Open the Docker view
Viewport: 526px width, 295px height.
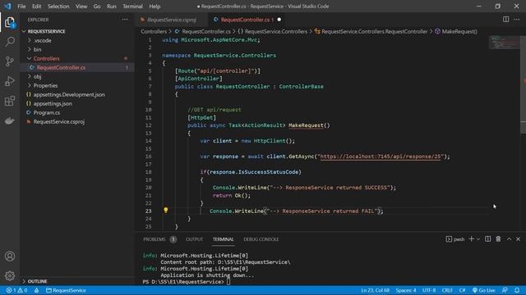click(x=10, y=120)
